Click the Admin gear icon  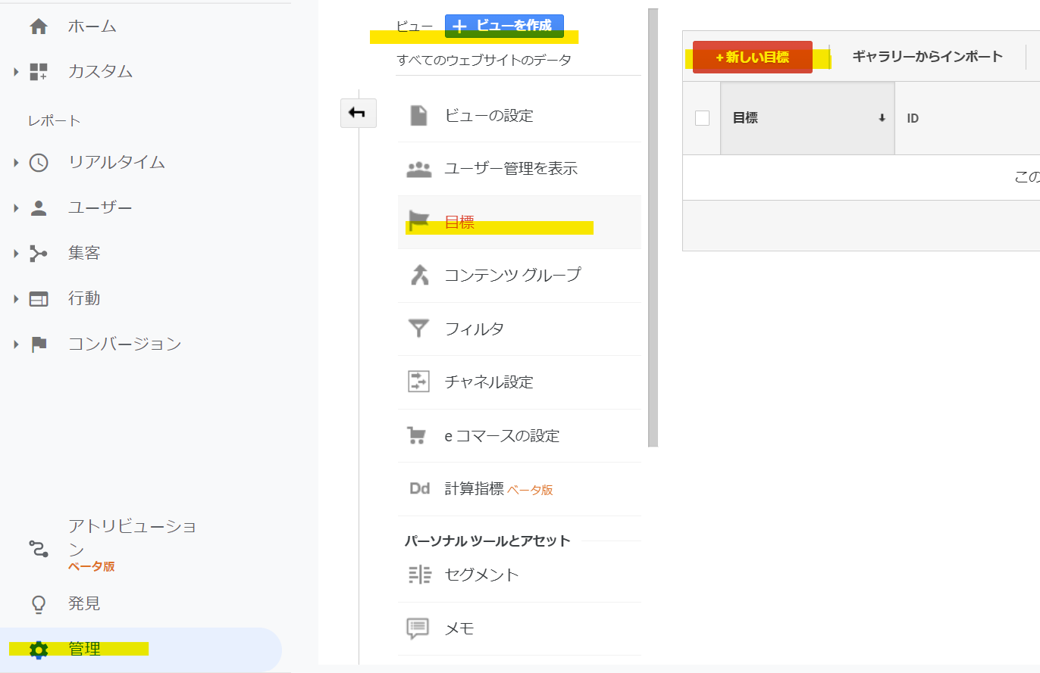[x=38, y=650]
